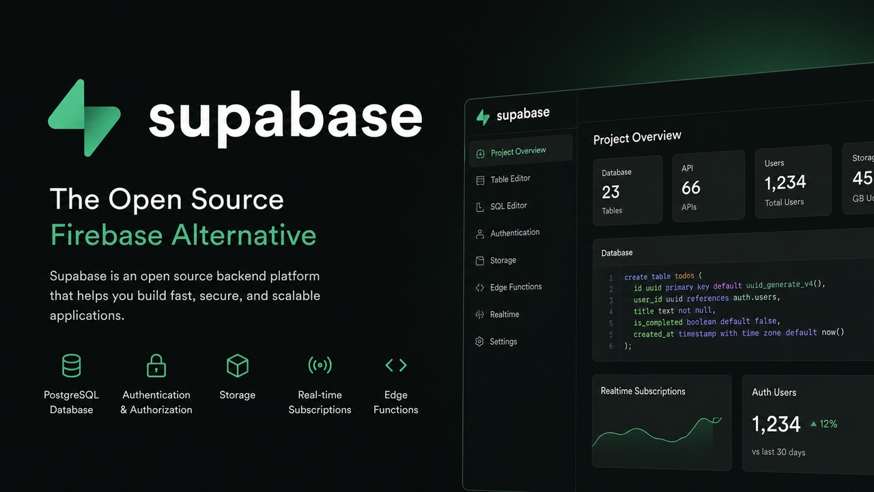Screen dimensions: 874x492
Task: Click the Auth Users stats card
Action: pos(808,424)
